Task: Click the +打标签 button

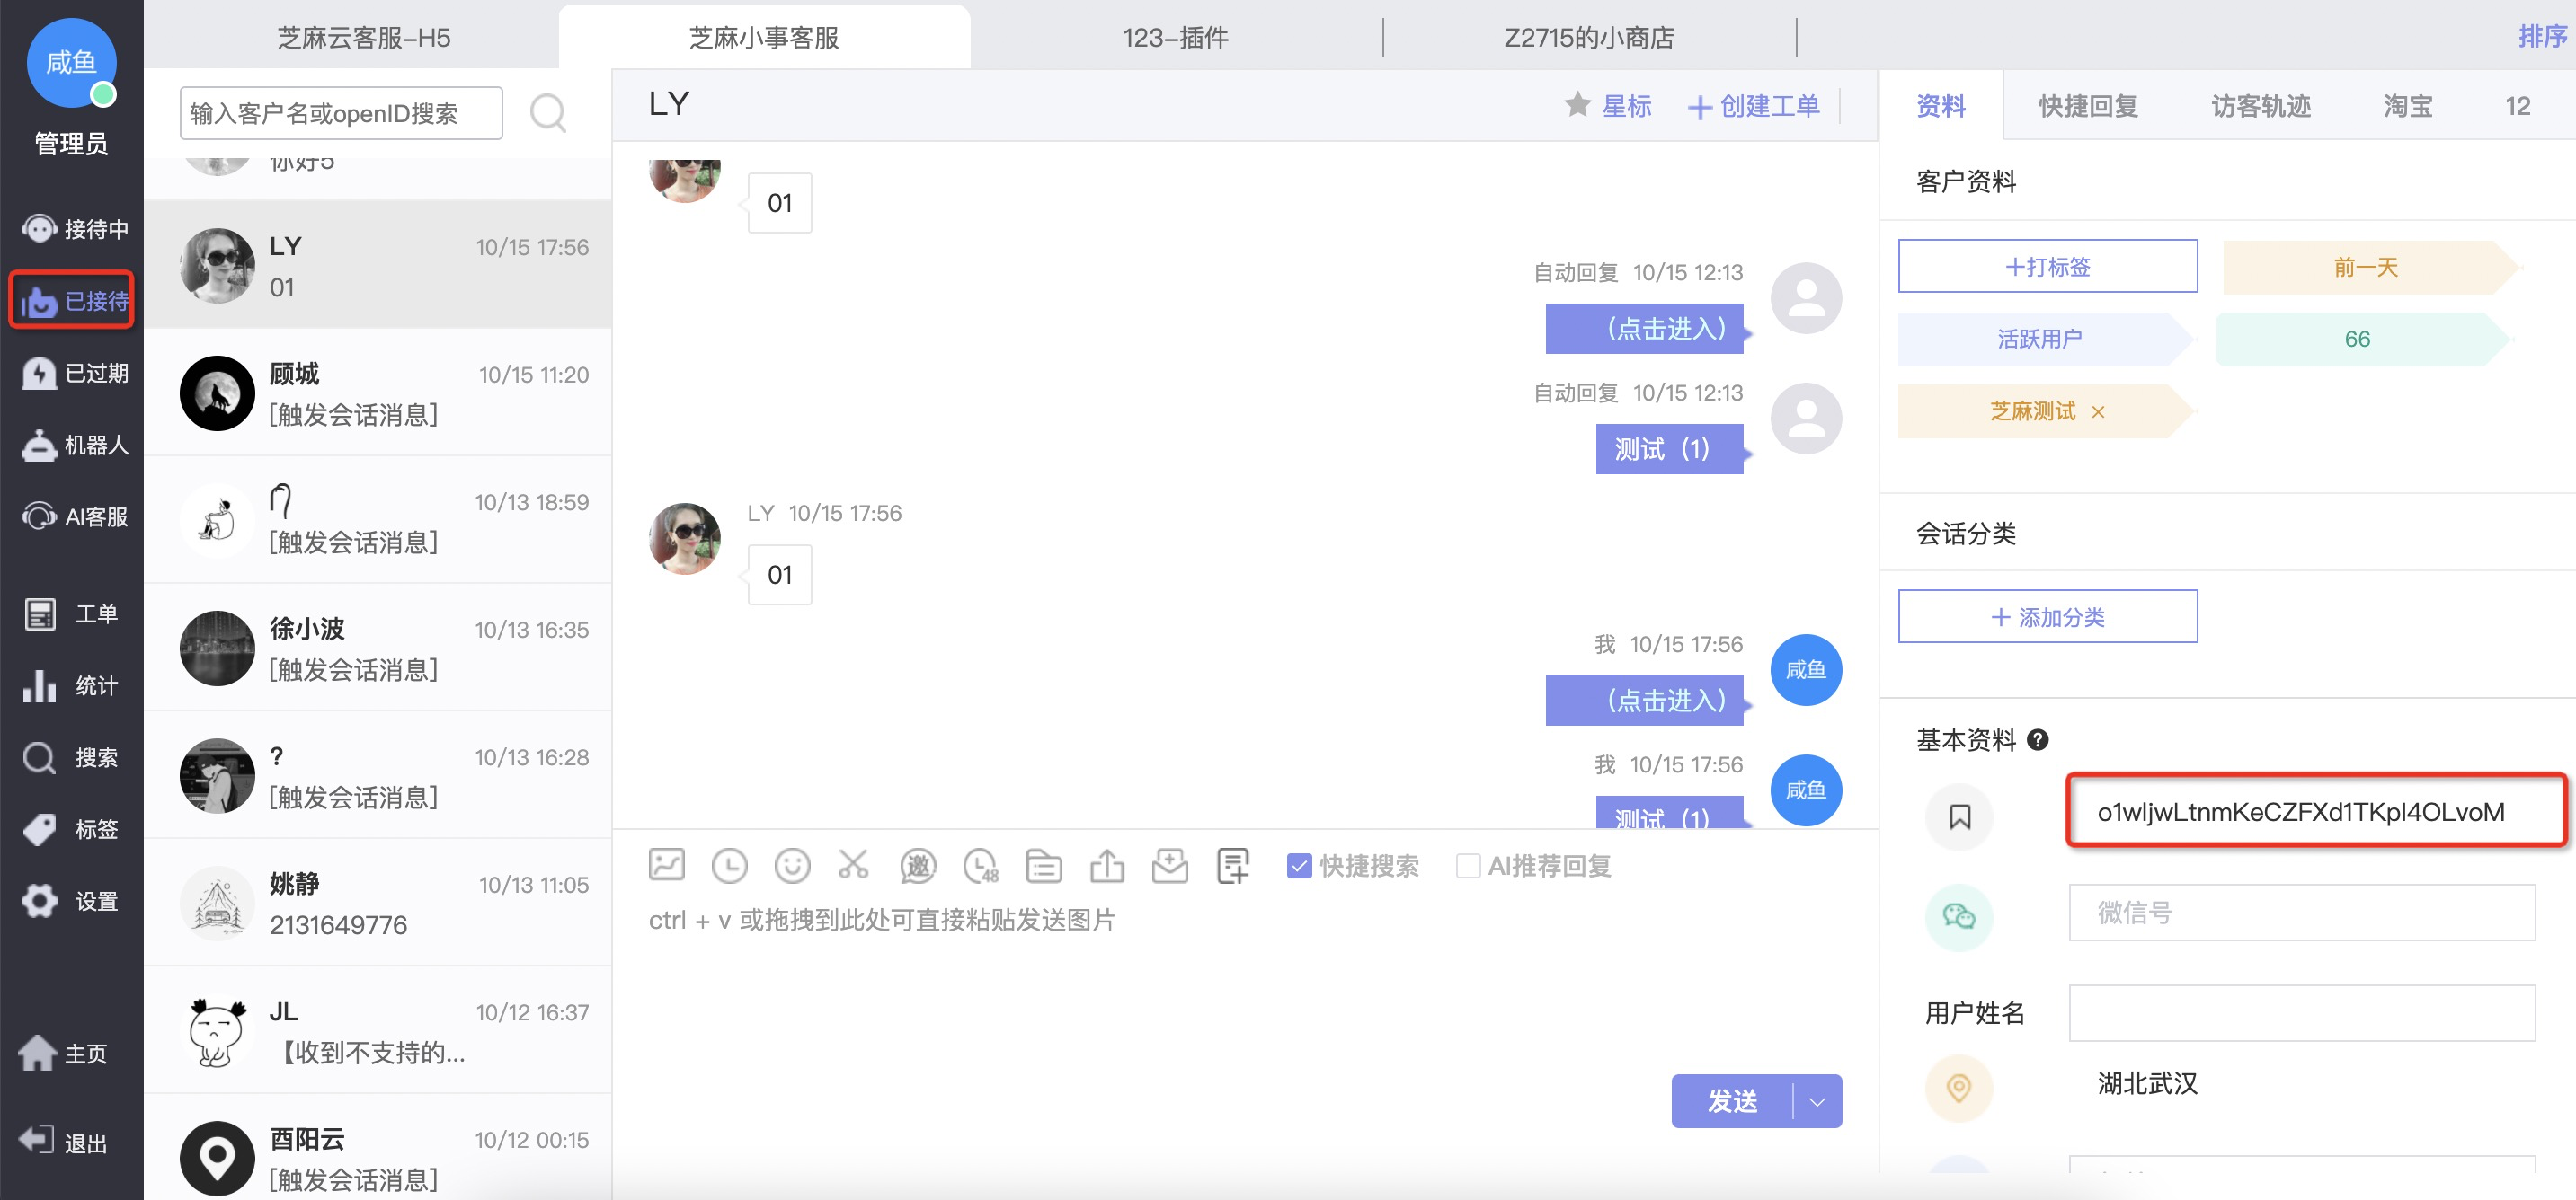Action: (x=2047, y=266)
